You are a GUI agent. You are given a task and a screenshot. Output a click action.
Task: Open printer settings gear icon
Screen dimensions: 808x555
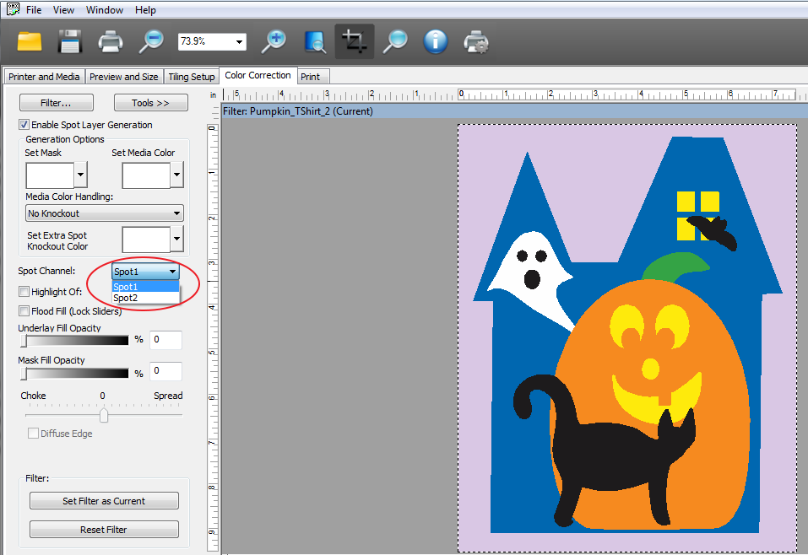[x=477, y=40]
